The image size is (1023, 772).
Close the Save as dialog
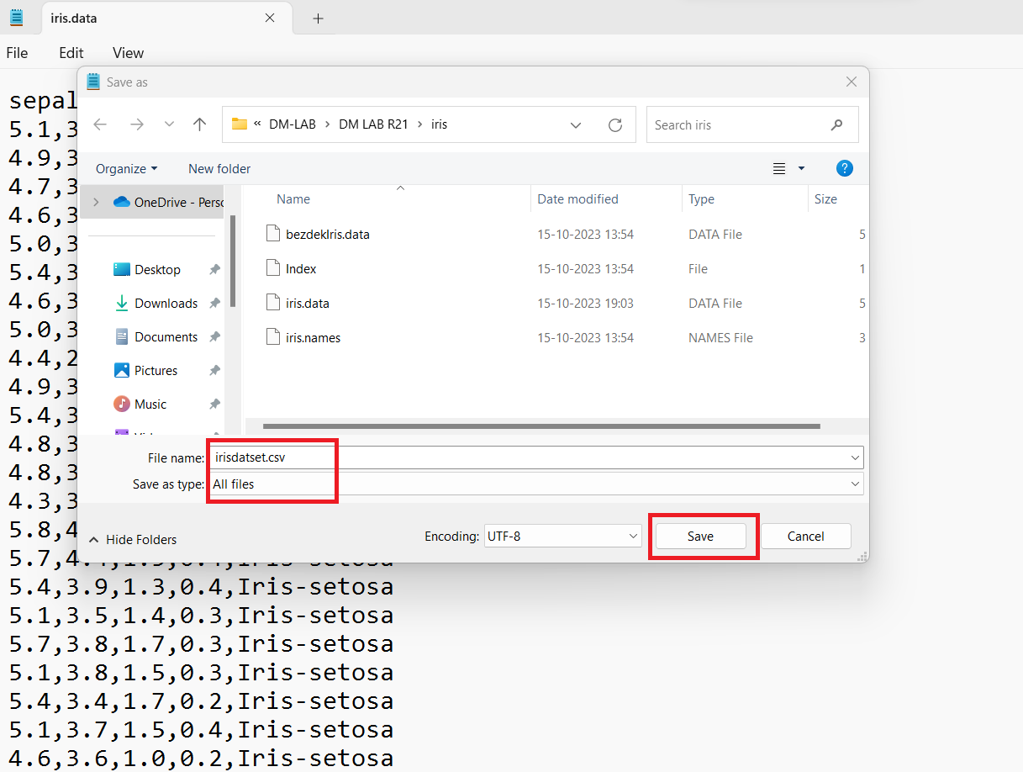pyautogui.click(x=852, y=82)
